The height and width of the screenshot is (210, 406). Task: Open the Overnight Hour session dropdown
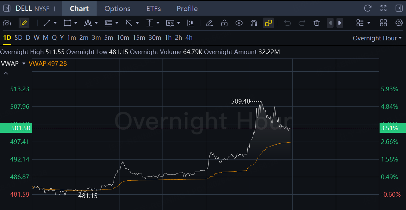377,38
